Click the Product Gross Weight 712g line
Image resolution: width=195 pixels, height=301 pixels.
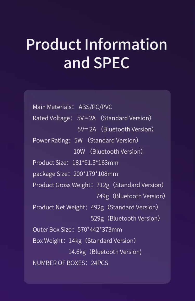[x=98, y=185]
